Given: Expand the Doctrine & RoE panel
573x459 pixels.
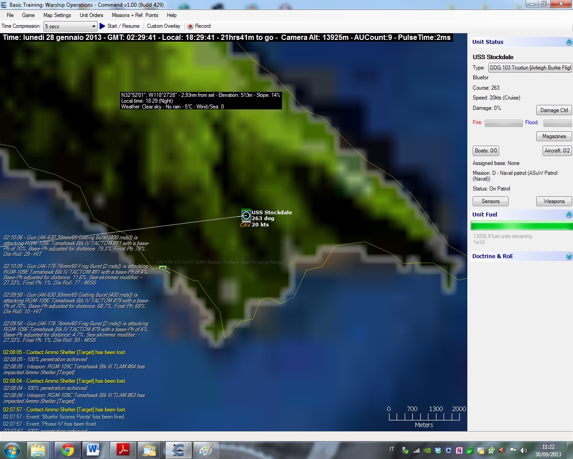Looking at the screenshot, I should point(569,256).
